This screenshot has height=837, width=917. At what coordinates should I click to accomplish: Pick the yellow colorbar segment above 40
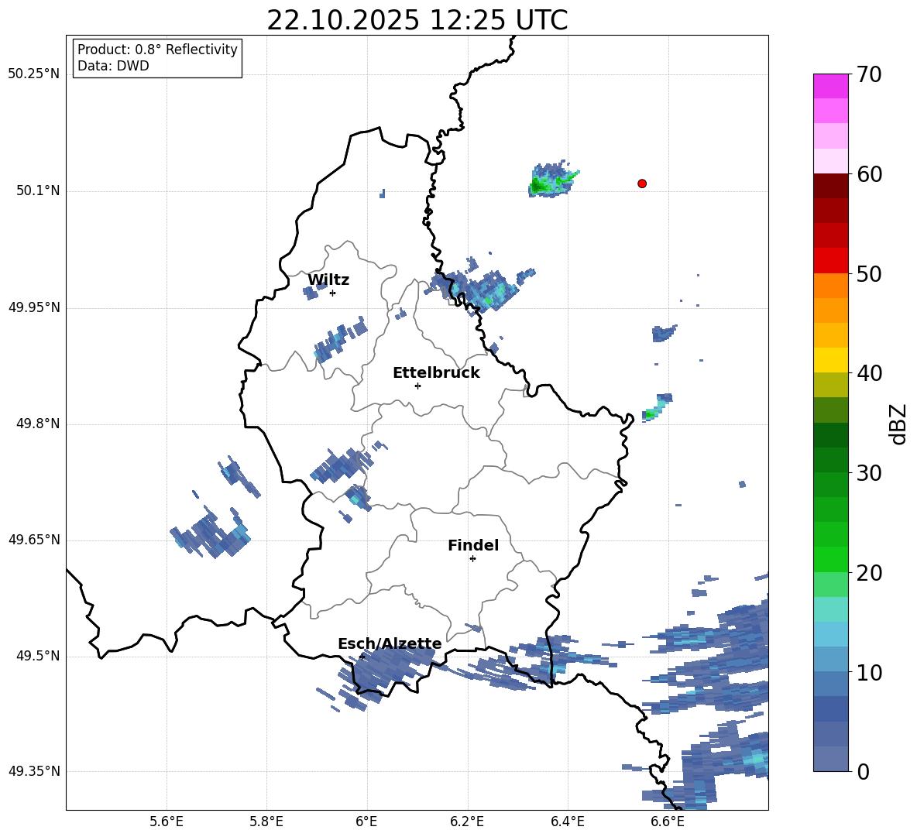[831, 360]
